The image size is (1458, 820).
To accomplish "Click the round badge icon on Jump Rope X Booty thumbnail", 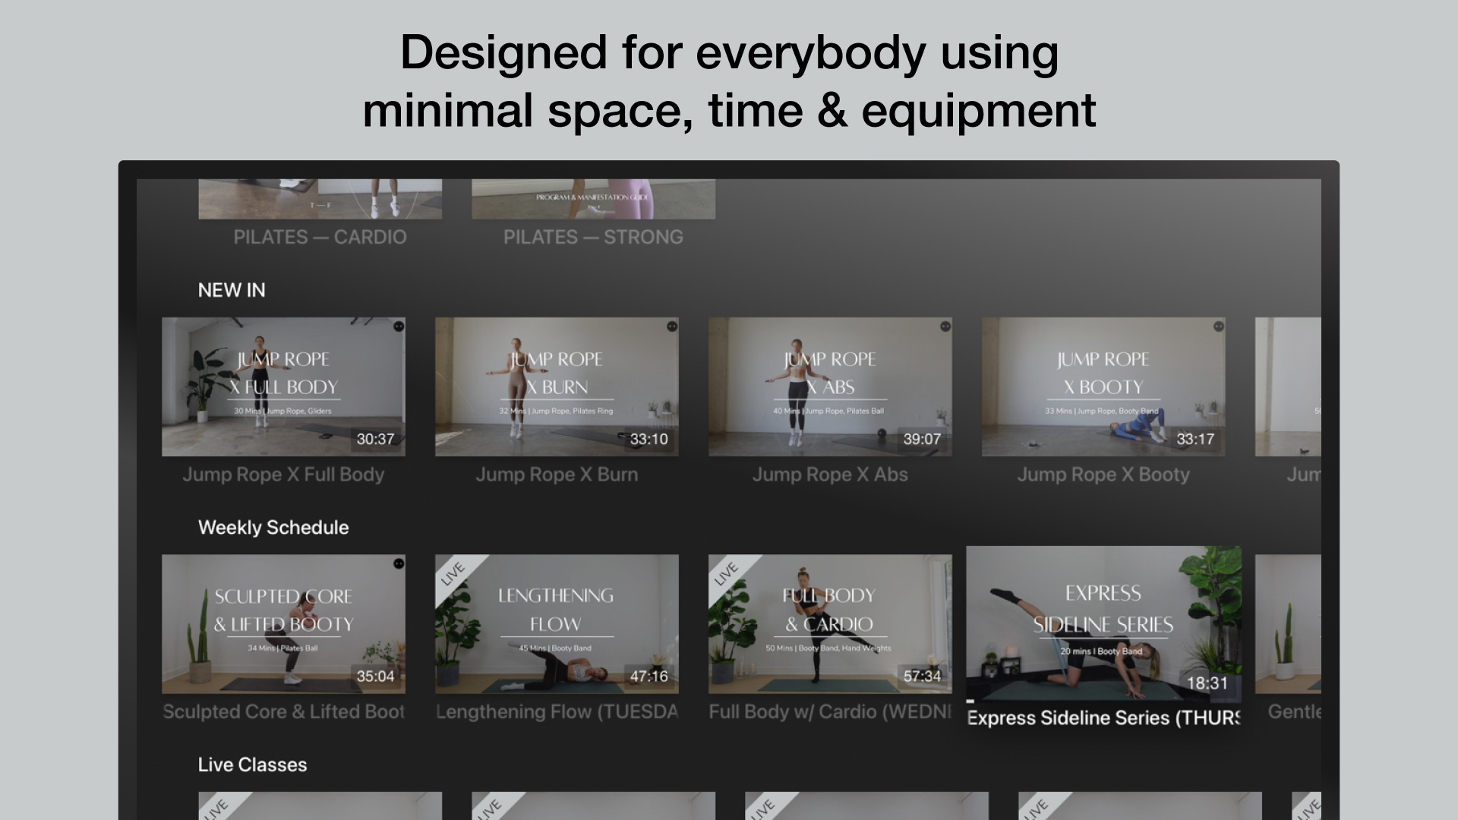I will [x=1219, y=326].
